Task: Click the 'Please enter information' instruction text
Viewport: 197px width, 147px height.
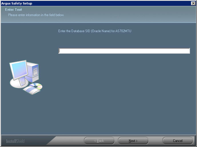Action: [x=36, y=15]
